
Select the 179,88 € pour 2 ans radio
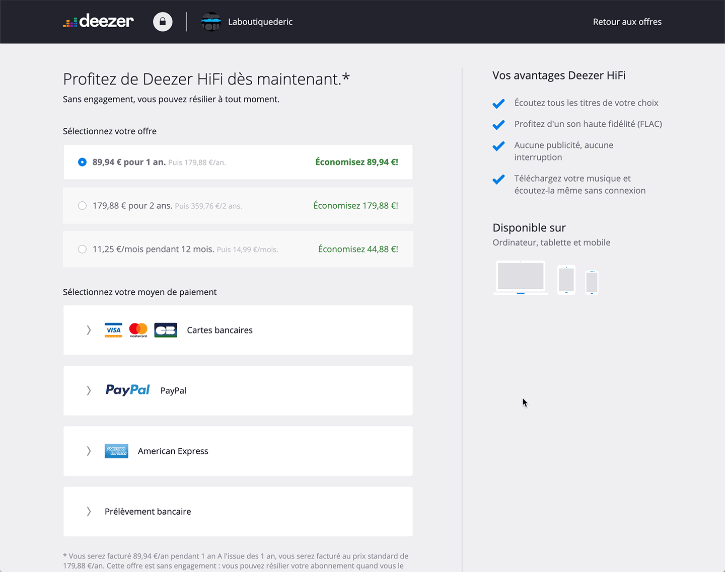click(82, 206)
